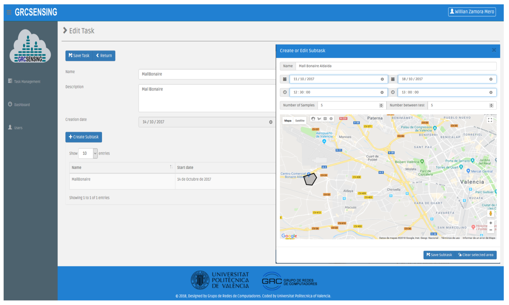The height and width of the screenshot is (305, 509).
Task: Select the circle drawing tool on map
Action: click(331, 119)
